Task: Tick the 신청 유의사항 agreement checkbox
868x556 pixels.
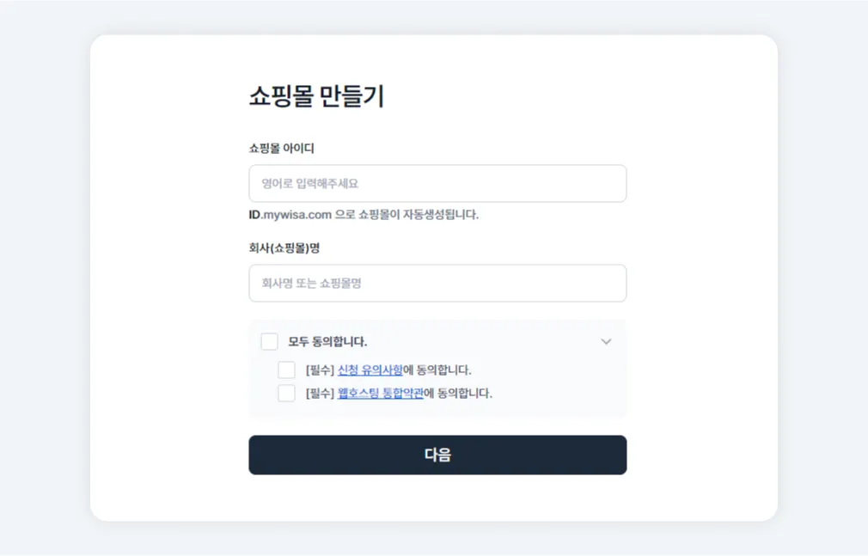Action: (x=286, y=370)
